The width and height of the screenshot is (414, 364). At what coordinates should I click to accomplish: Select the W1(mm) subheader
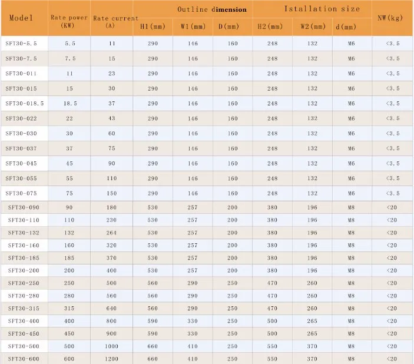[193, 27]
